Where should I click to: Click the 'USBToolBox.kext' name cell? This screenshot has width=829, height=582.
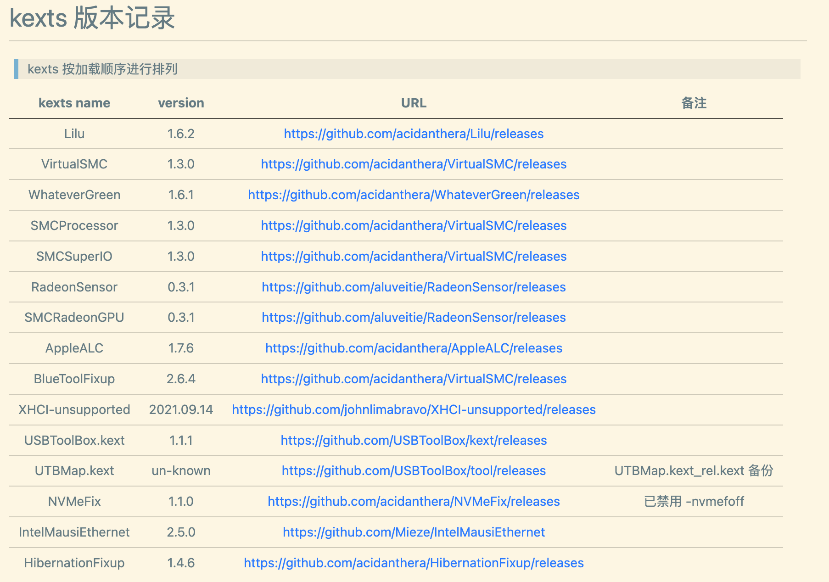(74, 440)
